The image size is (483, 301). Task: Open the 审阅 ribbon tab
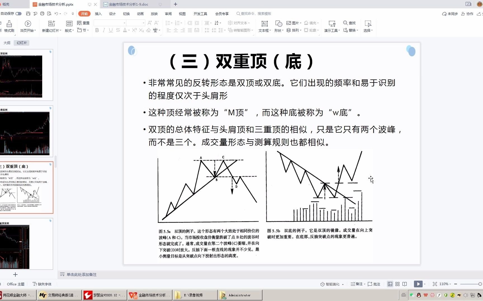168,14
